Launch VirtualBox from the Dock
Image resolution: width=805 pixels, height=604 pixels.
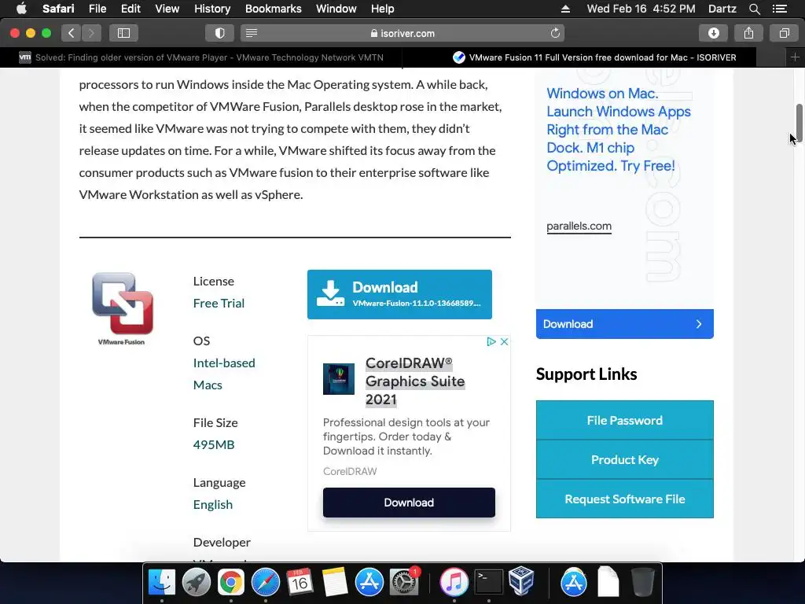(522, 581)
